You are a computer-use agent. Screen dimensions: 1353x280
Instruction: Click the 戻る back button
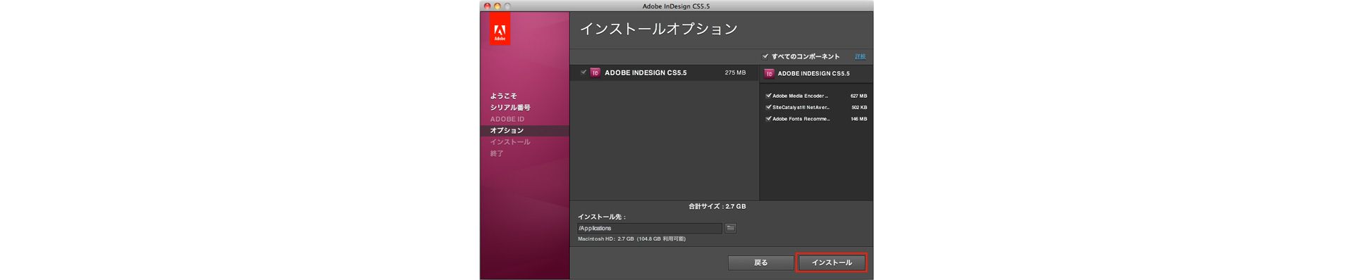[x=761, y=262]
